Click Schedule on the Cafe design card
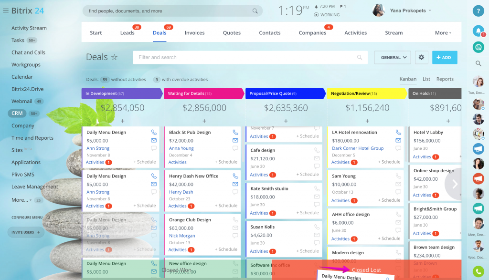Image resolution: width=489 pixels, height=280 pixels. pos(308,175)
